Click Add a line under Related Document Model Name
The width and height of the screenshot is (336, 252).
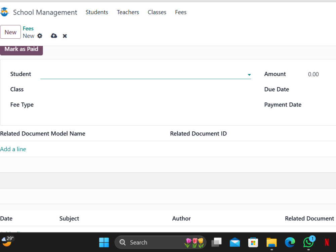coord(13,149)
